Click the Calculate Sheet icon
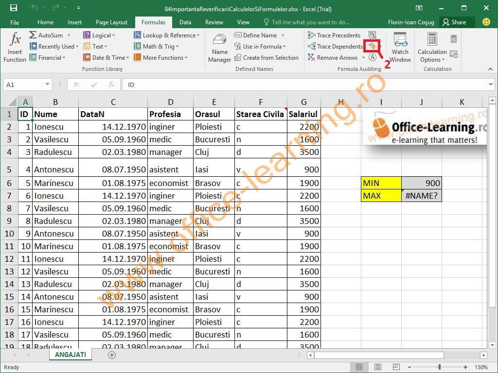The width and height of the screenshot is (498, 373). tap(454, 54)
